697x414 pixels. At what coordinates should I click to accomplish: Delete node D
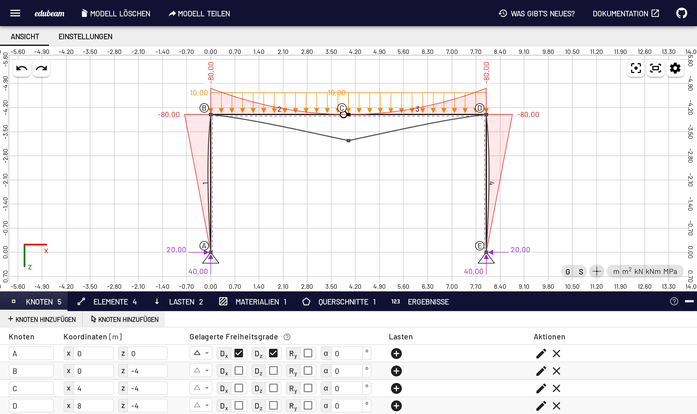pyautogui.click(x=556, y=406)
